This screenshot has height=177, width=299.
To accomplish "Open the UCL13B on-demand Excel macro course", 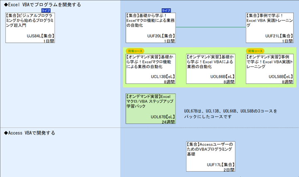I will point(151,69).
